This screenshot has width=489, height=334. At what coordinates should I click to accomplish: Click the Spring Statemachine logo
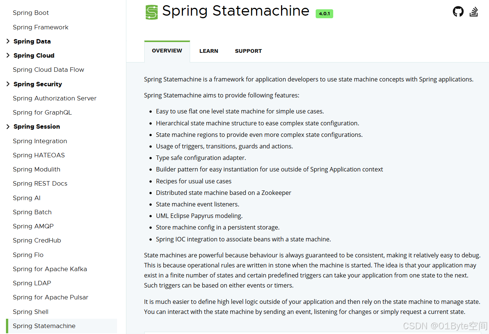151,12
